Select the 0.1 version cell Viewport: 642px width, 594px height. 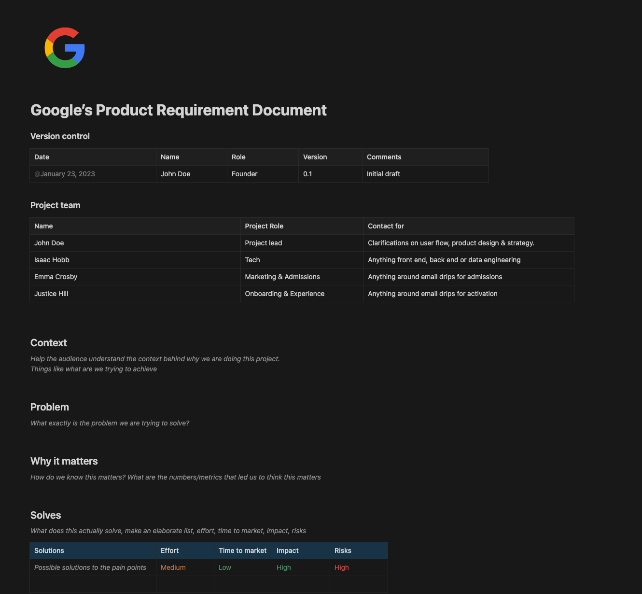[x=330, y=174]
